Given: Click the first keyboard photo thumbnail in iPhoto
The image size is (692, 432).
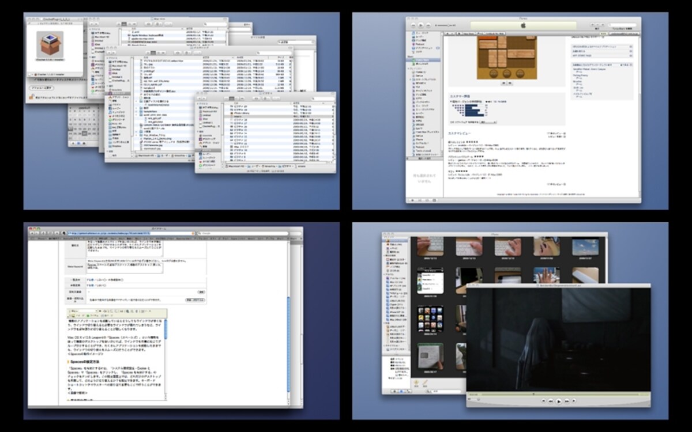Looking at the screenshot, I should [x=430, y=246].
